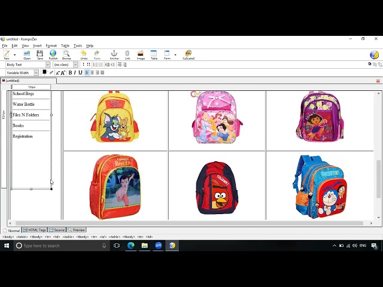This screenshot has width=383, height=287.
Task: Click 'Registration' navigation cell text
Action: (23, 136)
